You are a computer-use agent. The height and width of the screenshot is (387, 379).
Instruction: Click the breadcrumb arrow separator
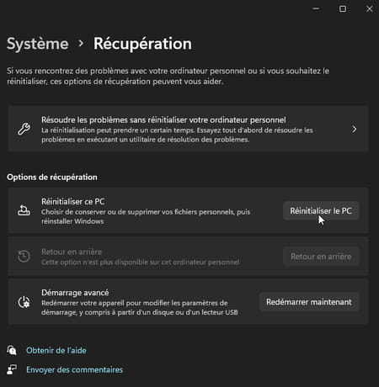(81, 44)
